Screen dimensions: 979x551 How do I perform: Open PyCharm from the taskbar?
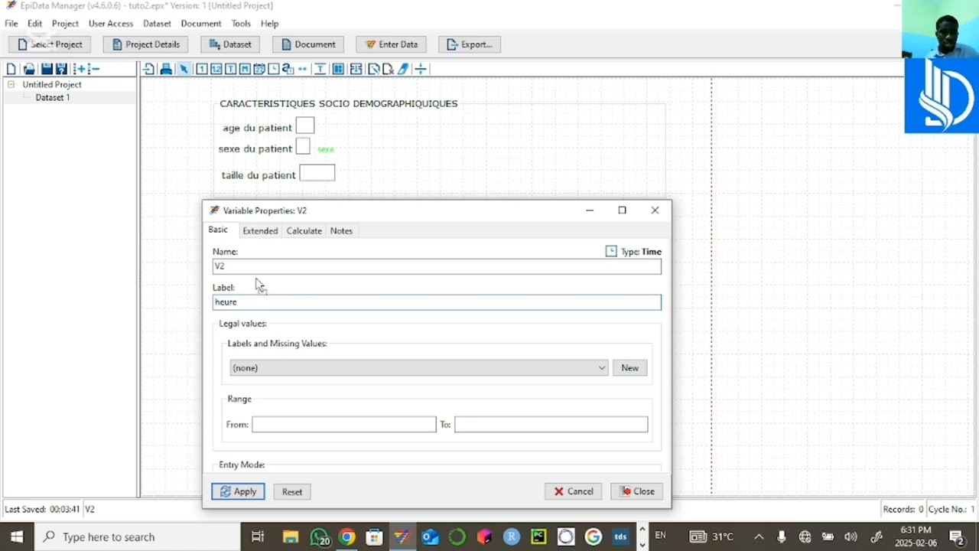click(539, 536)
